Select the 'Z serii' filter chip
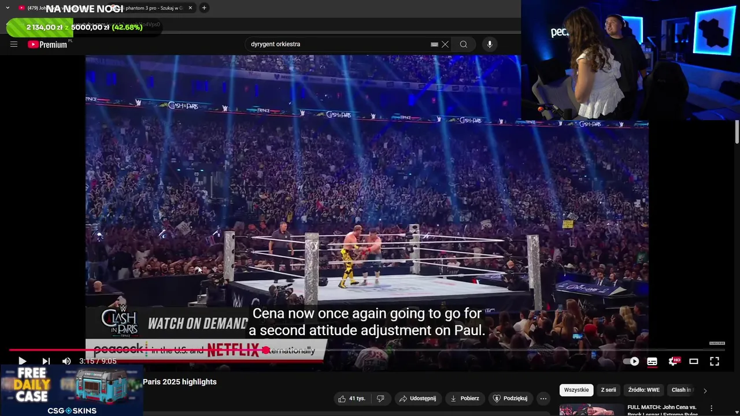 (x=608, y=390)
